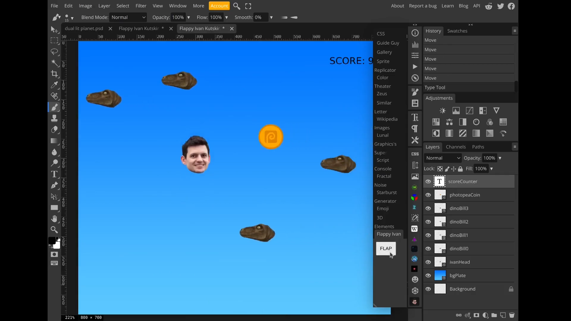
Task: Hide the dinoBill3 layer
Action: pos(428,208)
